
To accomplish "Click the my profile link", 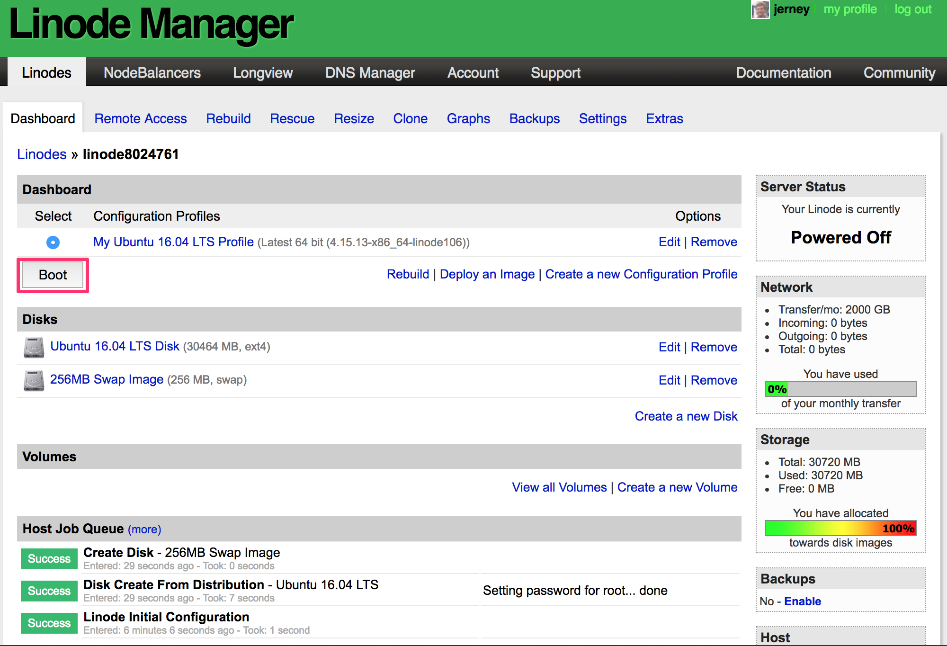I will (850, 9).
